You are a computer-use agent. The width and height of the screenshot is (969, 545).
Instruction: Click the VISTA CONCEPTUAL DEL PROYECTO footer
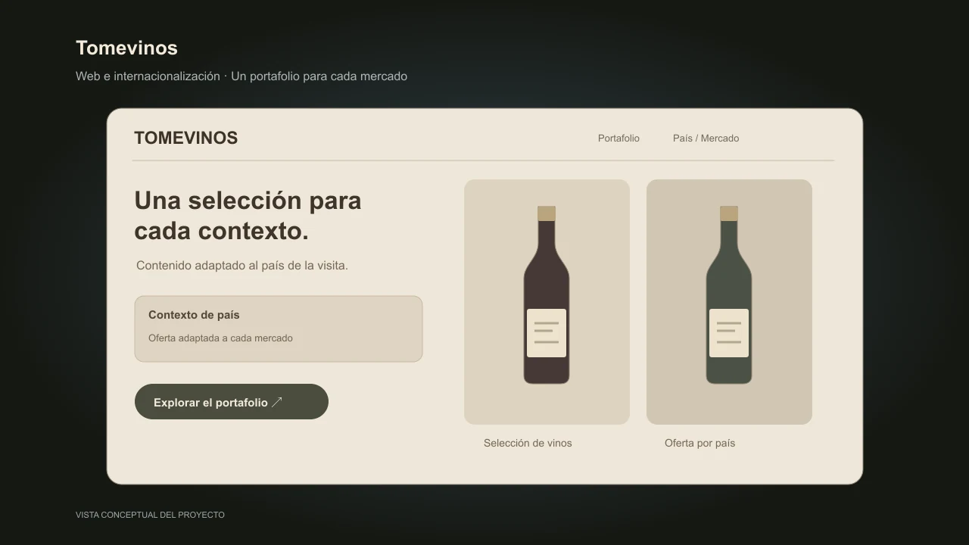click(150, 515)
